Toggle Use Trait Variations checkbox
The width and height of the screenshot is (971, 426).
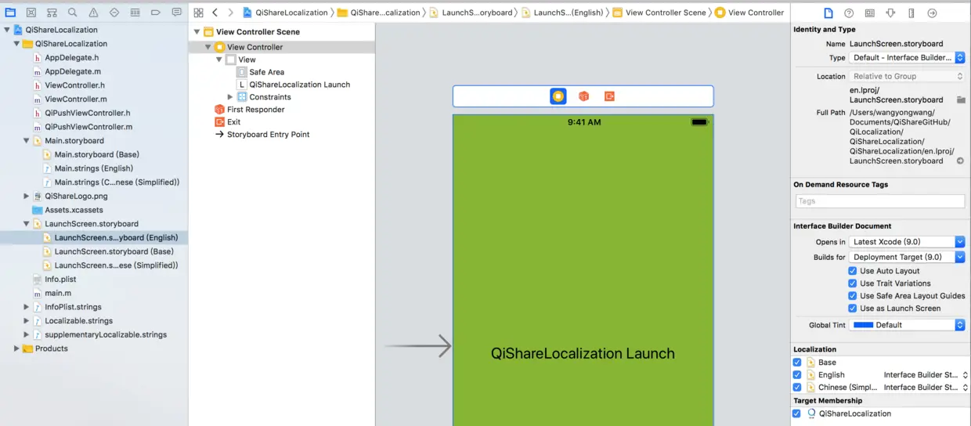tap(853, 283)
